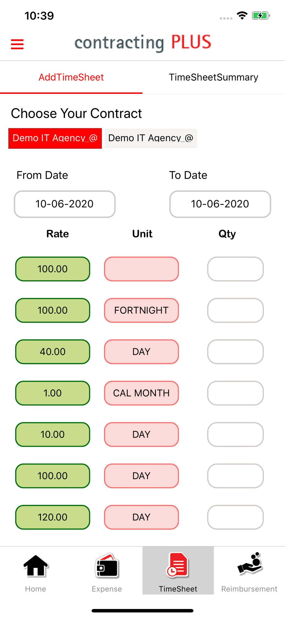The width and height of the screenshot is (285, 618).
Task: Open the Expense wallet icon
Action: tap(107, 566)
